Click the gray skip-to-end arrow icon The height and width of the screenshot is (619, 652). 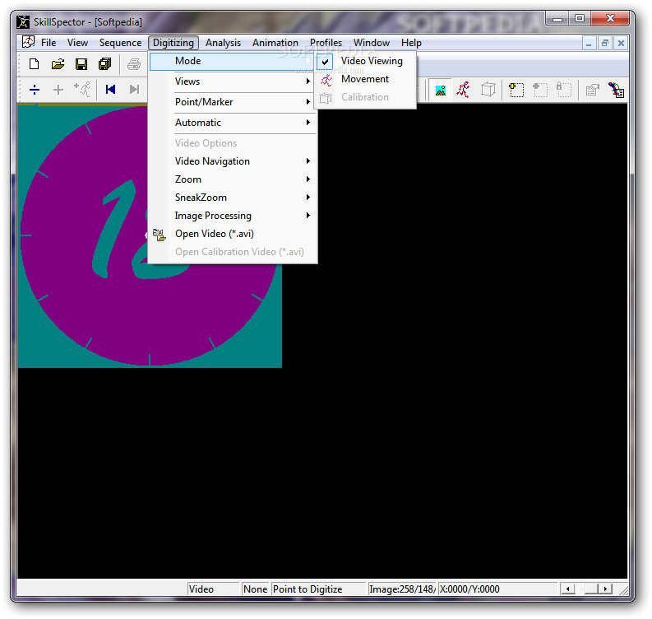point(134,90)
